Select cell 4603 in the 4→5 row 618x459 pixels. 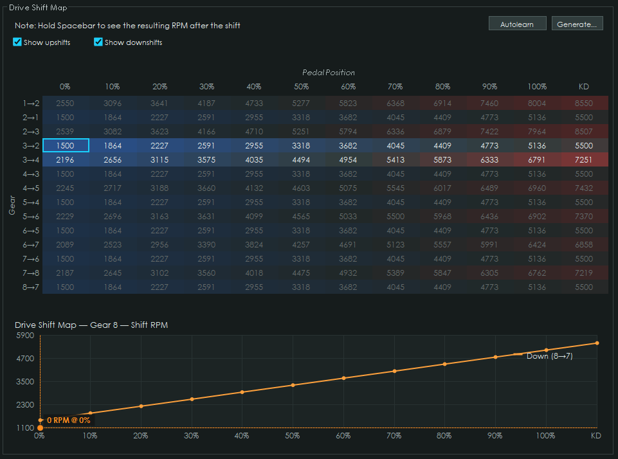[301, 188]
